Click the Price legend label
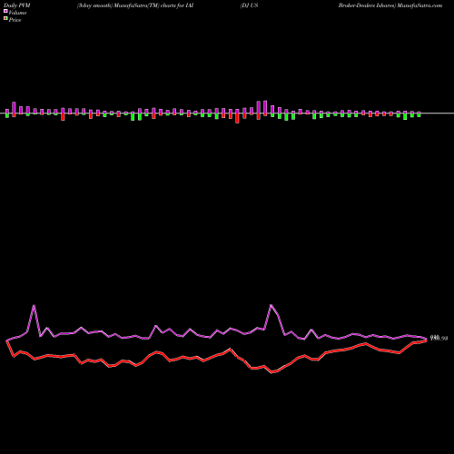 point(15,20)
